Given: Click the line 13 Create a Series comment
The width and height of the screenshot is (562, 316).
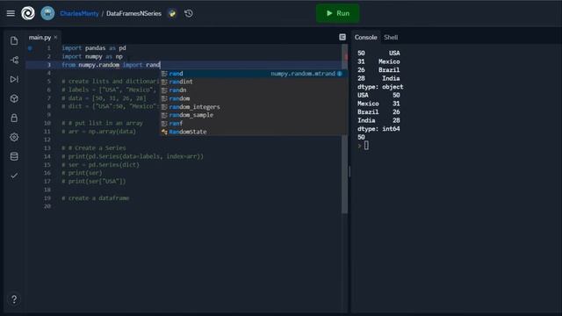Looking at the screenshot, I should [x=94, y=148].
